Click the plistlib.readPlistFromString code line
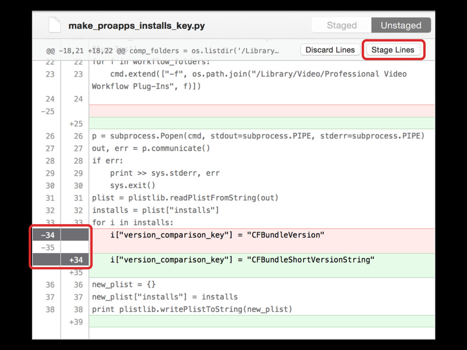467x350 pixels. coord(185,198)
